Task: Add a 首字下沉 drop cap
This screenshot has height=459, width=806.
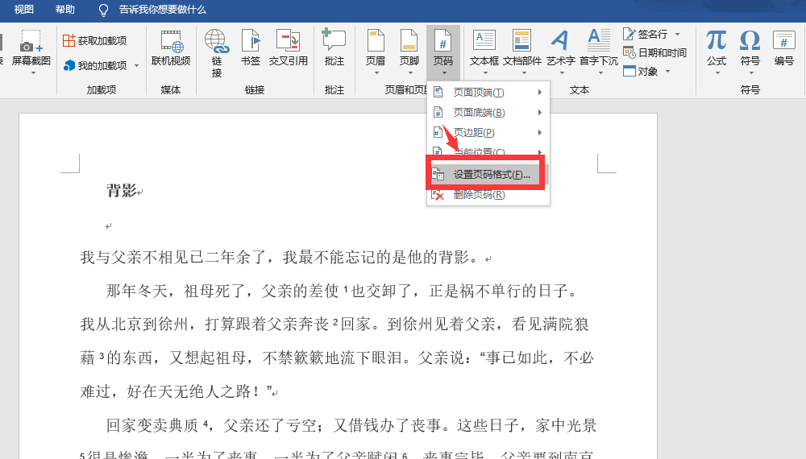Action: coord(599,52)
